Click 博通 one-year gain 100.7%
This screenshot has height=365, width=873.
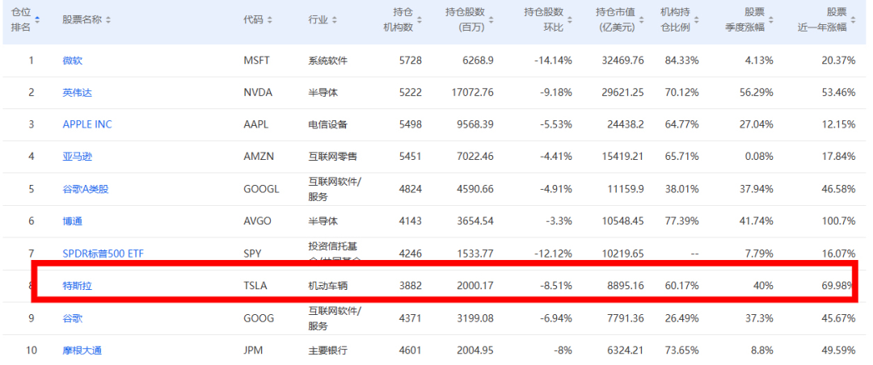tap(839, 221)
